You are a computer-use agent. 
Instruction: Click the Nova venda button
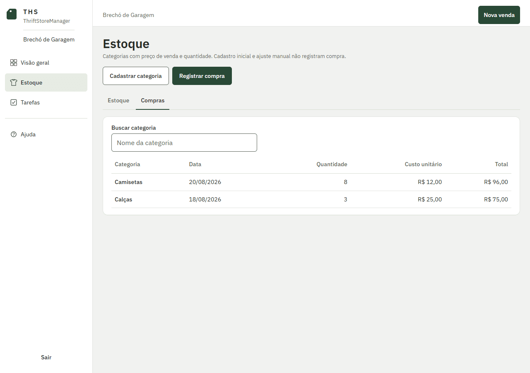pyautogui.click(x=499, y=15)
